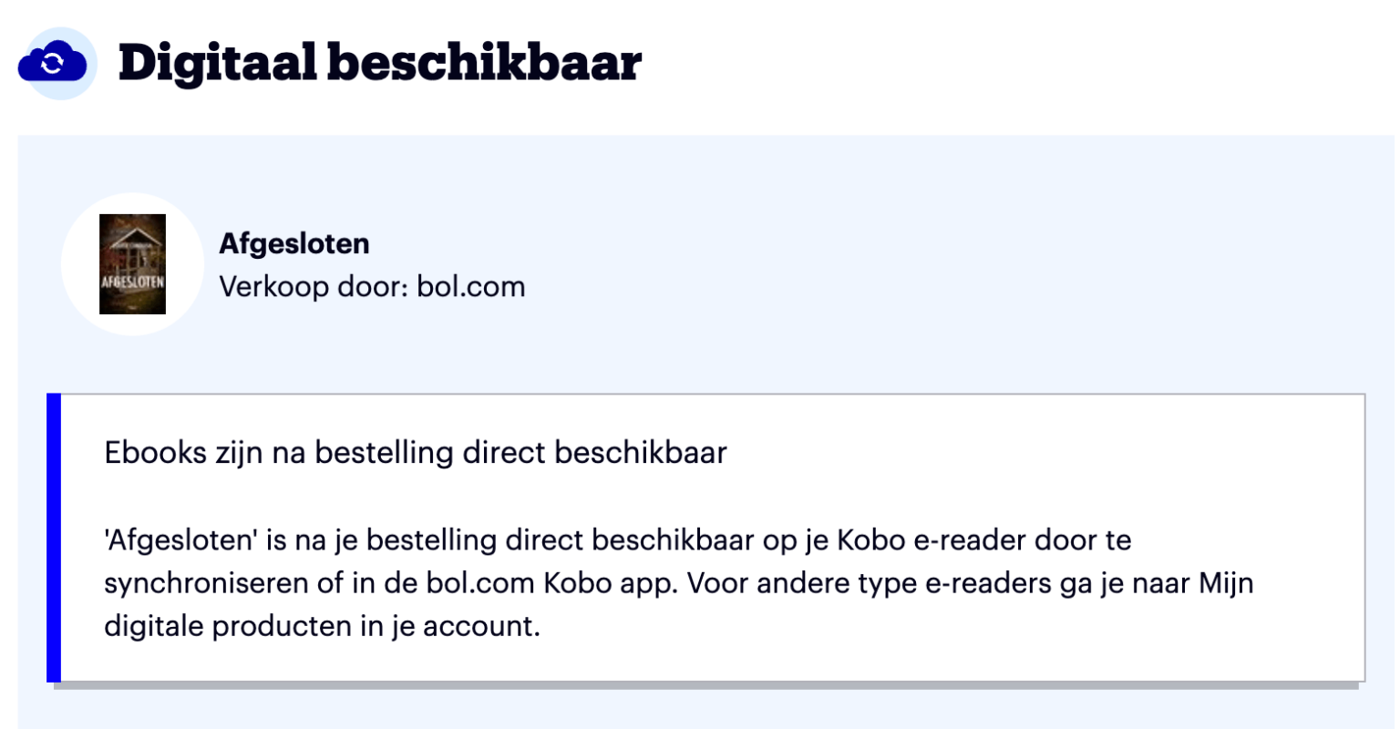Click the blue vertical bar on the notice

coord(54,538)
